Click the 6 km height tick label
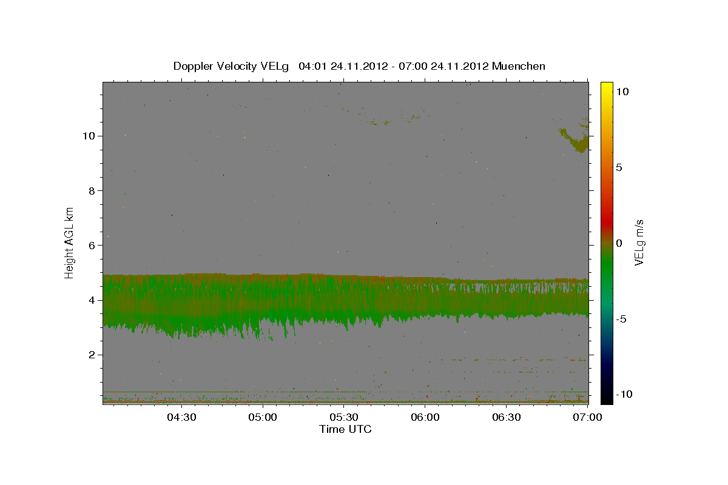728x485 pixels. tap(92, 246)
